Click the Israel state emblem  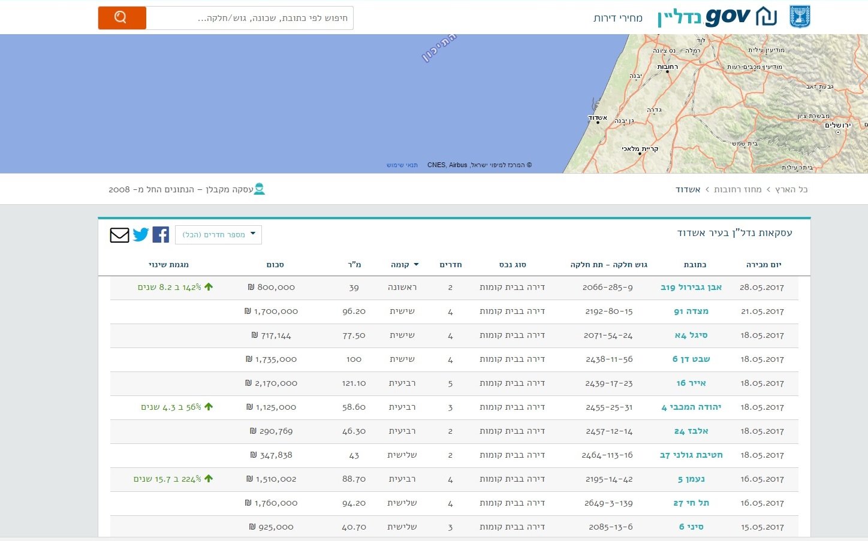click(x=799, y=16)
